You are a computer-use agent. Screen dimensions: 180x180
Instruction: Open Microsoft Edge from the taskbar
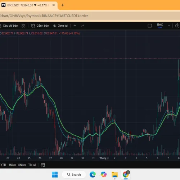93,175
